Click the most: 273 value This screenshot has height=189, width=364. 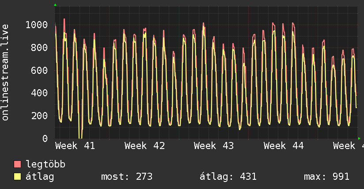point(127,177)
